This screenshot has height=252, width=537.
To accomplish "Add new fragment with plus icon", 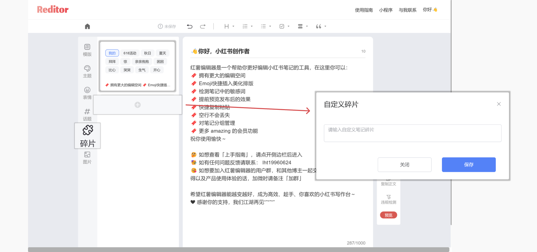I will point(138,105).
